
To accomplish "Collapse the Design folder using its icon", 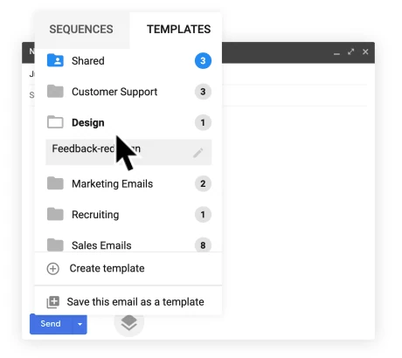I will [x=55, y=122].
